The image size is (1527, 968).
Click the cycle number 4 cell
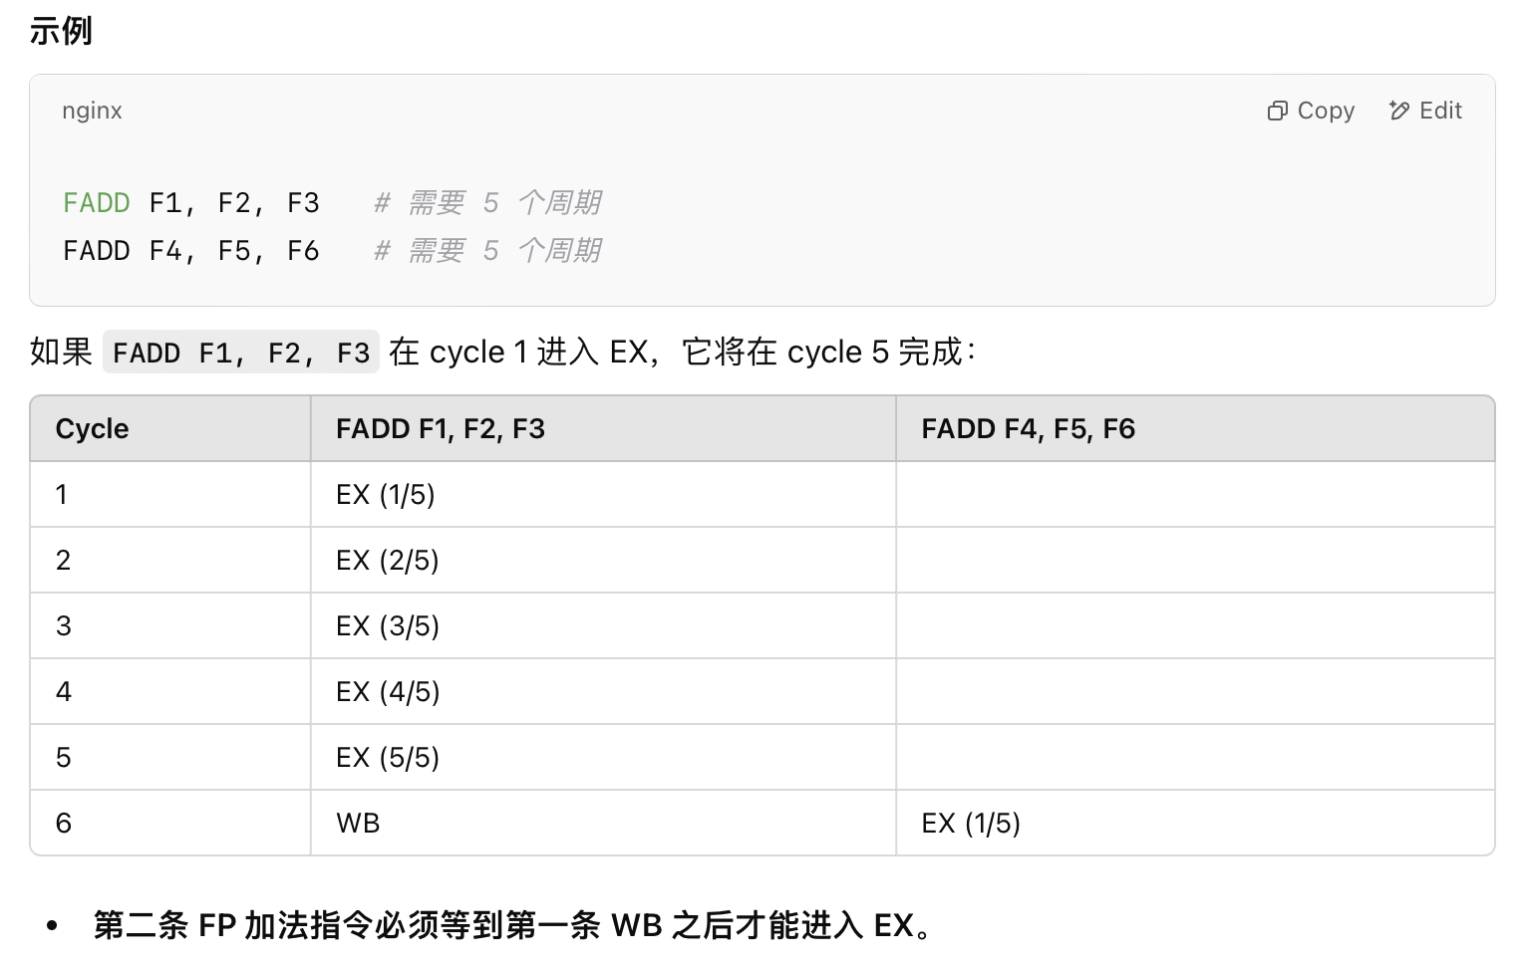63,691
